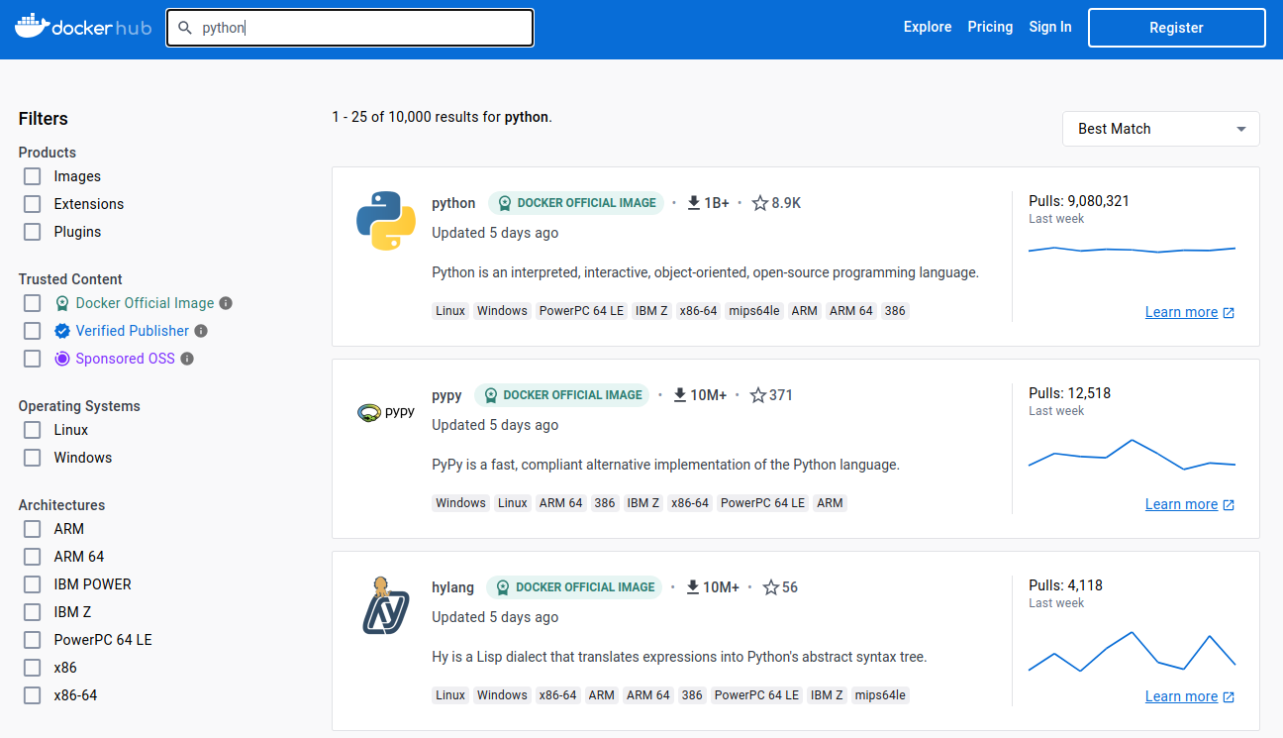Click the hylang star rating icon

click(x=771, y=586)
